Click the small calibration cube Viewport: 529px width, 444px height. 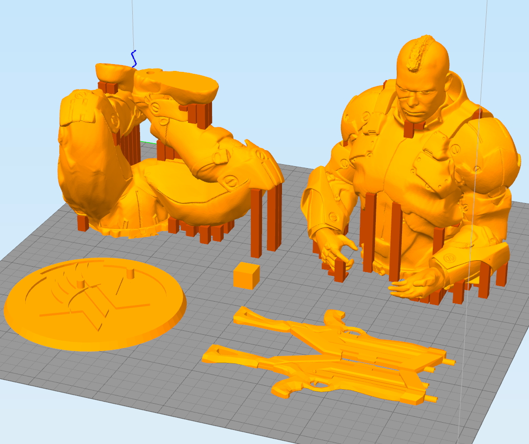tap(246, 275)
